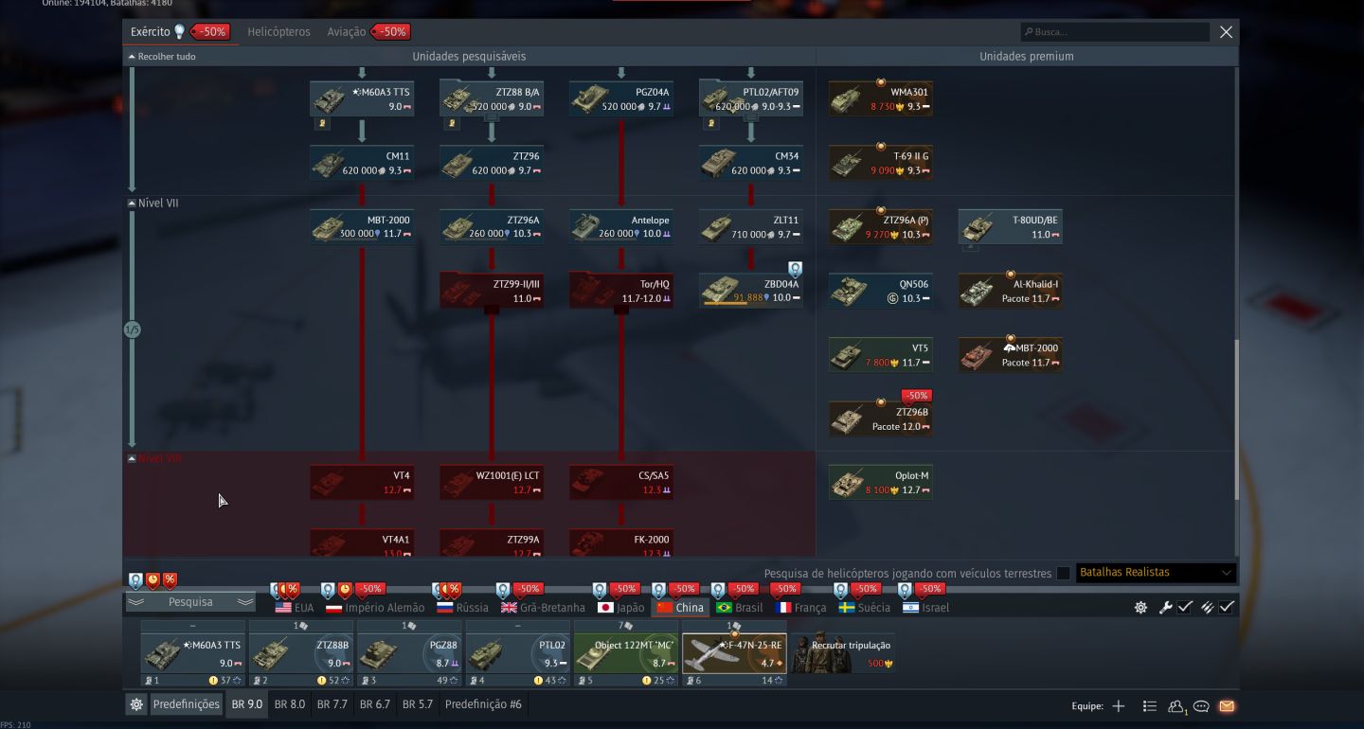Toggle the rightmost auto-ammo checkbox
This screenshot has height=729, width=1364.
click(x=1227, y=608)
